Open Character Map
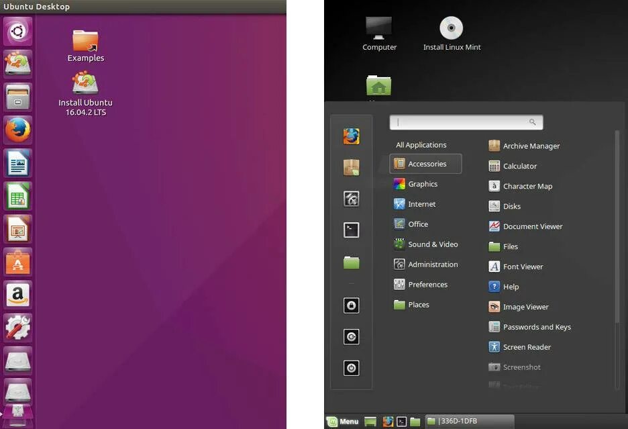The width and height of the screenshot is (628, 429). coord(521,186)
